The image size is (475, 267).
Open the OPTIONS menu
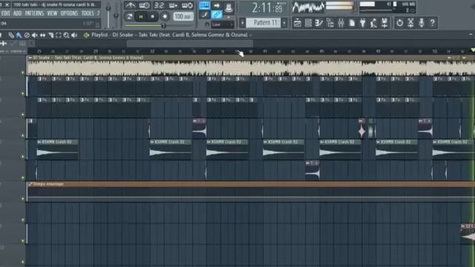(69, 13)
